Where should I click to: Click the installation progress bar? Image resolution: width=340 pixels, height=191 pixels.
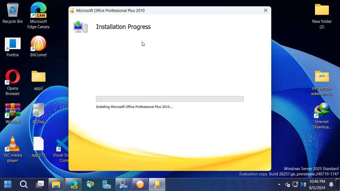[170, 99]
